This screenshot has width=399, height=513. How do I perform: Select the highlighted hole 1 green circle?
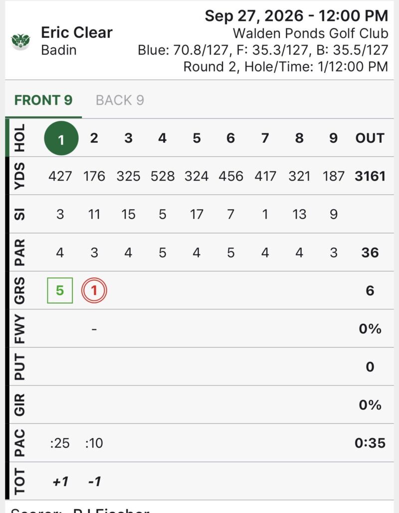click(x=61, y=138)
